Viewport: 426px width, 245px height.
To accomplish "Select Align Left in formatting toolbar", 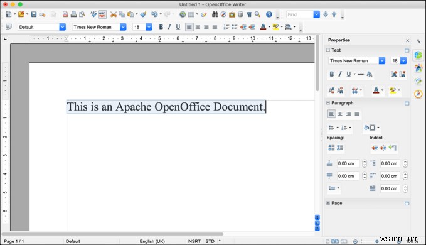I will point(189,26).
